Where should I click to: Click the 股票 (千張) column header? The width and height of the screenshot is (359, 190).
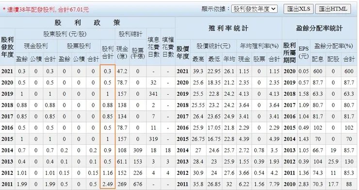tap(138, 53)
